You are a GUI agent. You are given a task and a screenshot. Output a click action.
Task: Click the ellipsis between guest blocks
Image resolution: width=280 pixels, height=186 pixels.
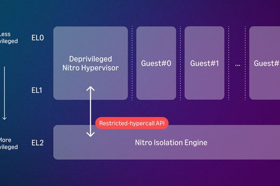point(238,65)
